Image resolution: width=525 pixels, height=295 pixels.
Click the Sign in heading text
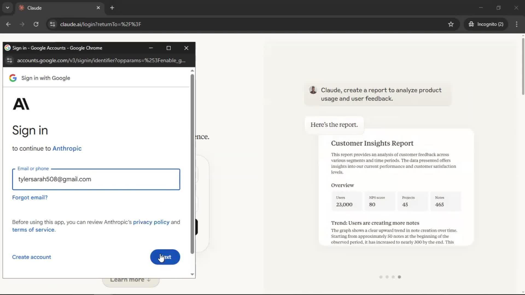(30, 130)
